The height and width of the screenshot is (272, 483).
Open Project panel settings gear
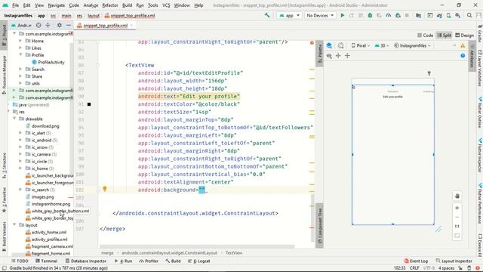point(59,25)
